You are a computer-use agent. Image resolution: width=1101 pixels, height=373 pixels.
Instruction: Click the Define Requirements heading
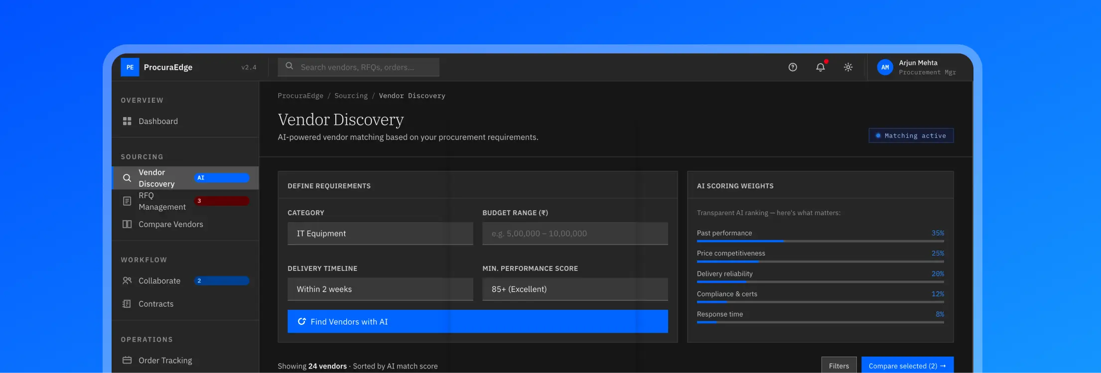pyautogui.click(x=329, y=186)
